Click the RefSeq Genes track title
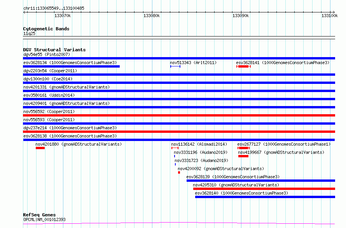Viewport: 346px width, 228px height. [x=39, y=215]
